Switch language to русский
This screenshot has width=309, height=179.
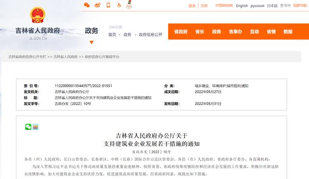pyautogui.click(x=257, y=6)
